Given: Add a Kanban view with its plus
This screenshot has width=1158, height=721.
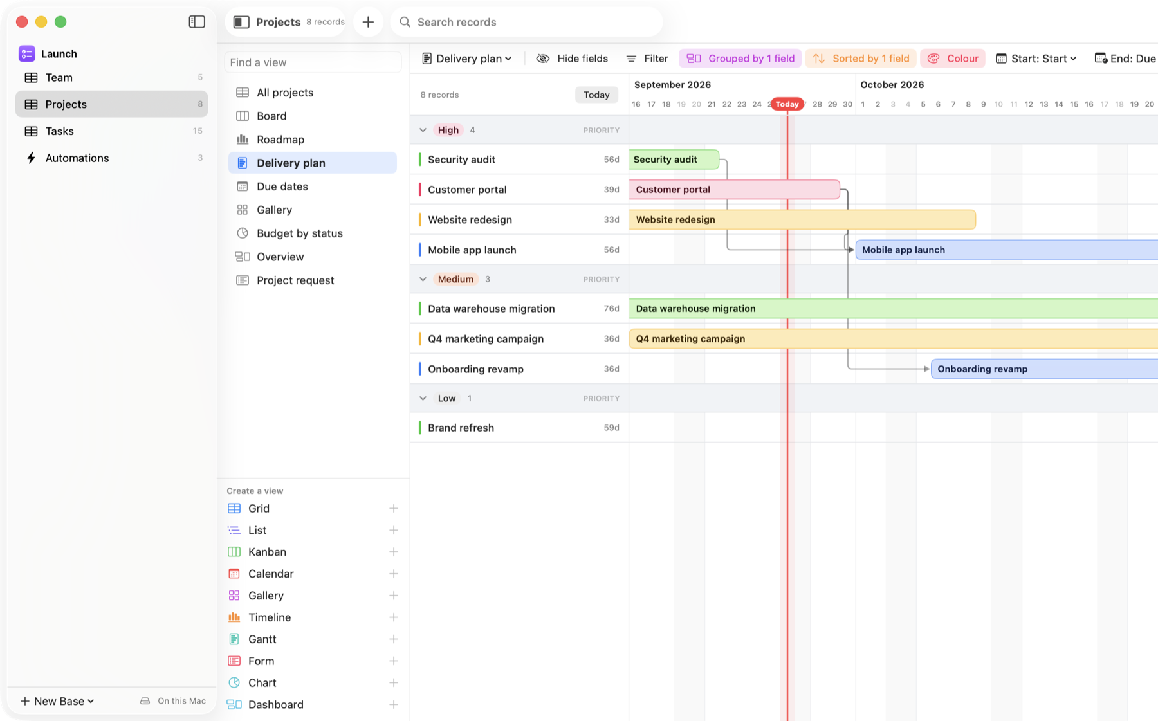Looking at the screenshot, I should point(394,552).
